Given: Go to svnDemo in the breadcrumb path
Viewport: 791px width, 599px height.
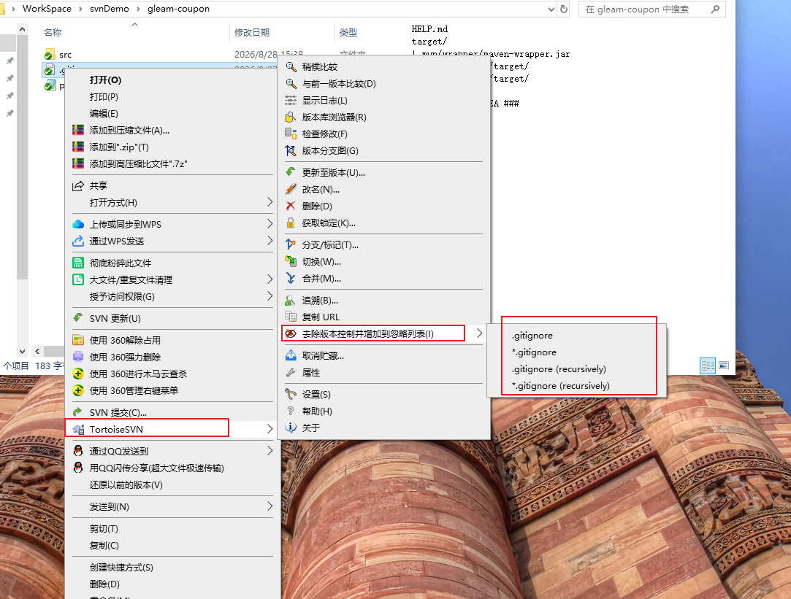Looking at the screenshot, I should click(x=110, y=9).
